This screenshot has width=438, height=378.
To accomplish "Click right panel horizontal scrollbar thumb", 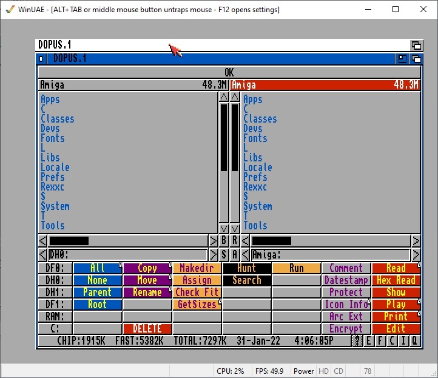I will coord(272,240).
